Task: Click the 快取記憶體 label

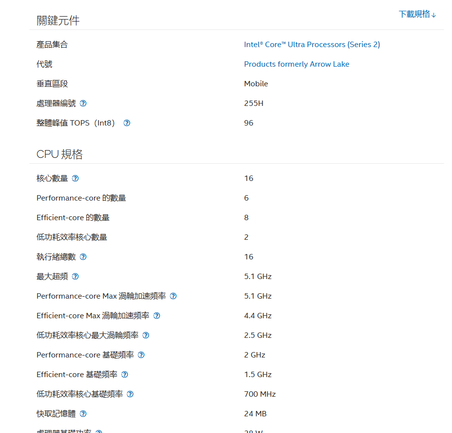Action: pos(56,414)
